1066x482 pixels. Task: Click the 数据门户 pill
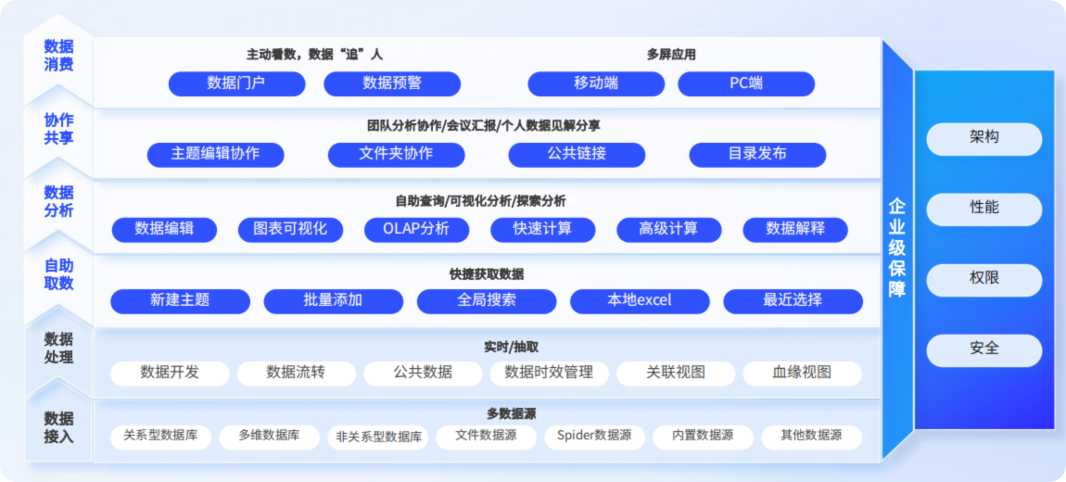tap(236, 84)
